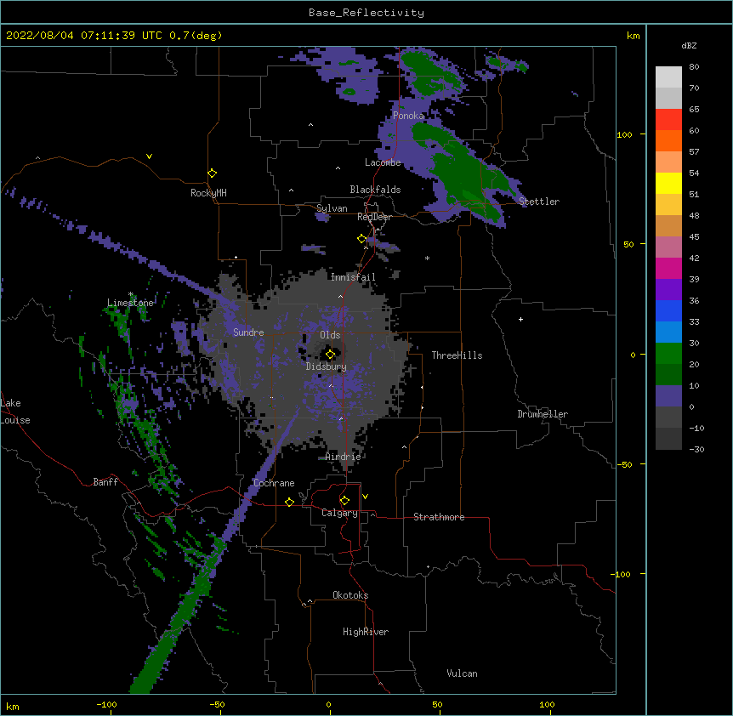This screenshot has height=716, width=733.
Task: Pick the orange 60-57 dBZ legend swatch
Action: click(x=668, y=140)
